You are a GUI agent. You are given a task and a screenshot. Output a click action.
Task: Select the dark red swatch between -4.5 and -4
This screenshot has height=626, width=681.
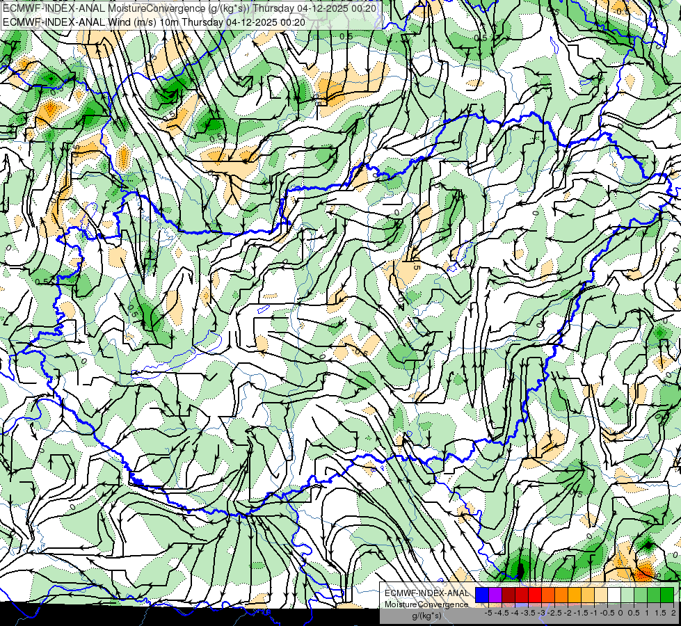tap(508, 595)
